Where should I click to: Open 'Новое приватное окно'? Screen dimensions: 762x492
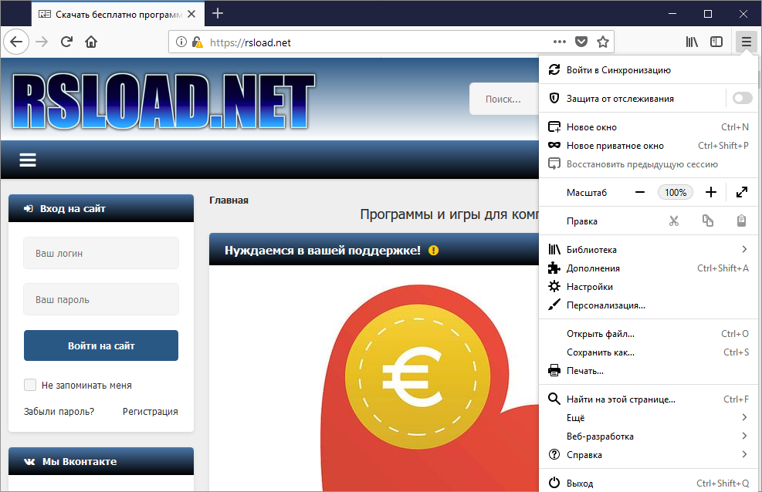click(x=649, y=146)
